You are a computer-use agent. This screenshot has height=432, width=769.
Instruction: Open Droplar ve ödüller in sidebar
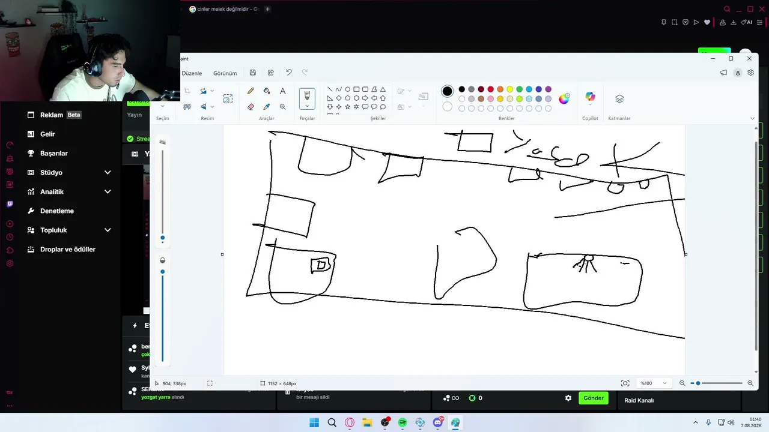point(67,249)
